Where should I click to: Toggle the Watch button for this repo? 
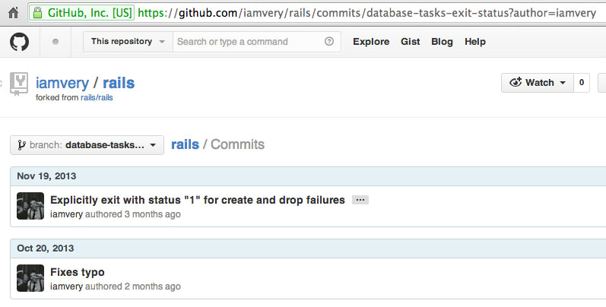[x=538, y=83]
